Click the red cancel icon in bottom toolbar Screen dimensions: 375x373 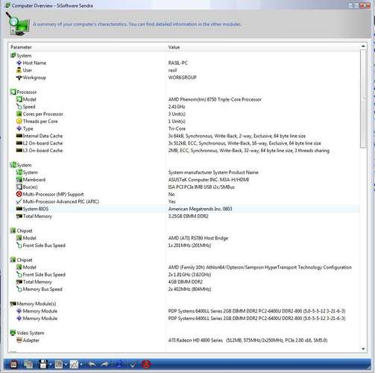(146, 364)
